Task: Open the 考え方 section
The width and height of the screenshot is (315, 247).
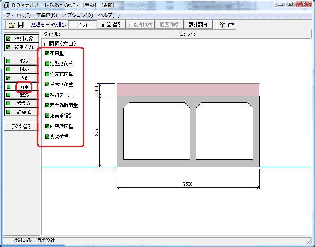Action: click(x=21, y=103)
